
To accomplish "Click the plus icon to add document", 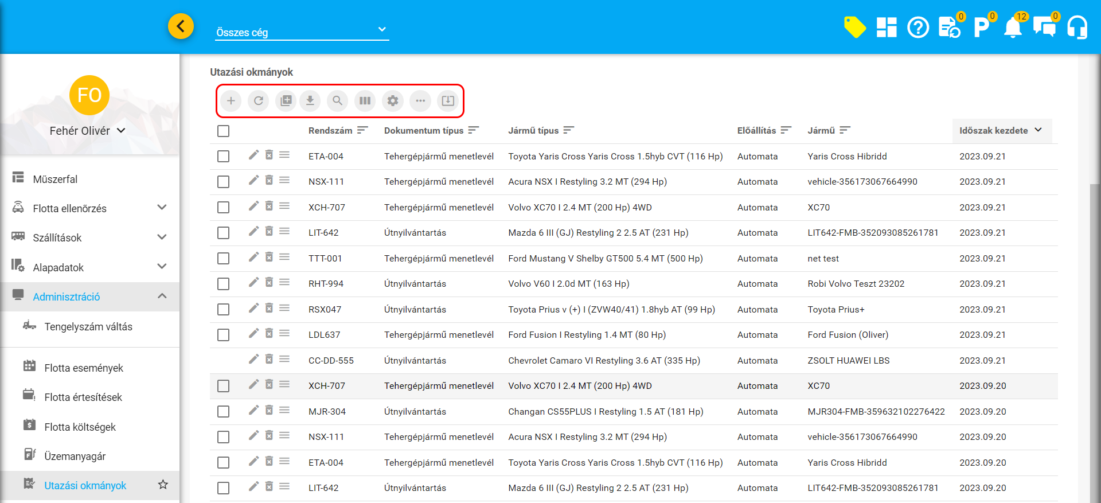I will [231, 101].
